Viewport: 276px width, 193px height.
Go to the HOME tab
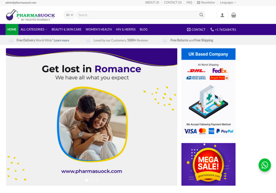click(12, 29)
